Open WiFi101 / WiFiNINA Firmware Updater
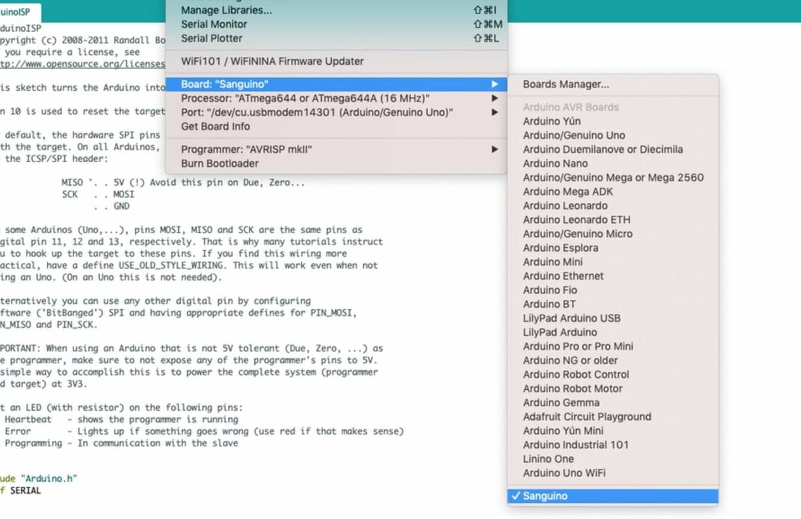 pos(336,61)
